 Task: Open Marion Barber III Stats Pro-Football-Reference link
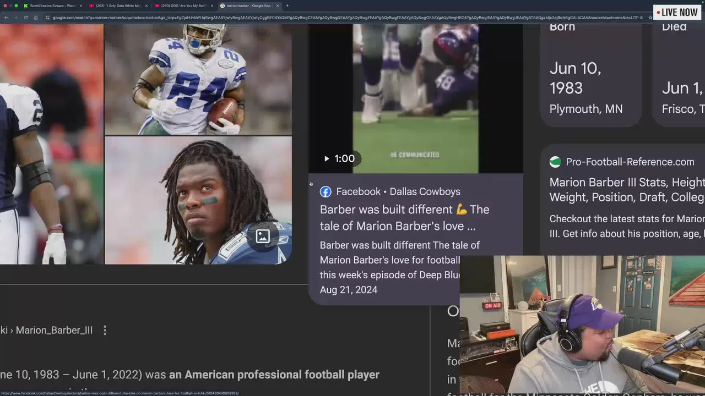pyautogui.click(x=627, y=190)
